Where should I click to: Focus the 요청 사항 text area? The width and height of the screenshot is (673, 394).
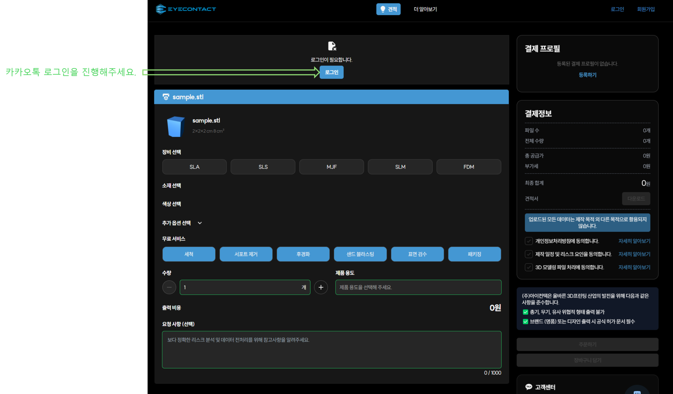[332, 349]
